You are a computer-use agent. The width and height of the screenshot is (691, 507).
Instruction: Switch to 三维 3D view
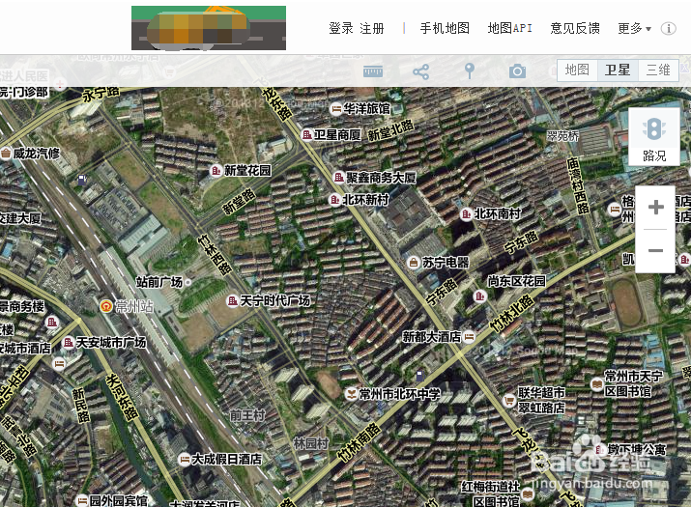click(x=658, y=70)
